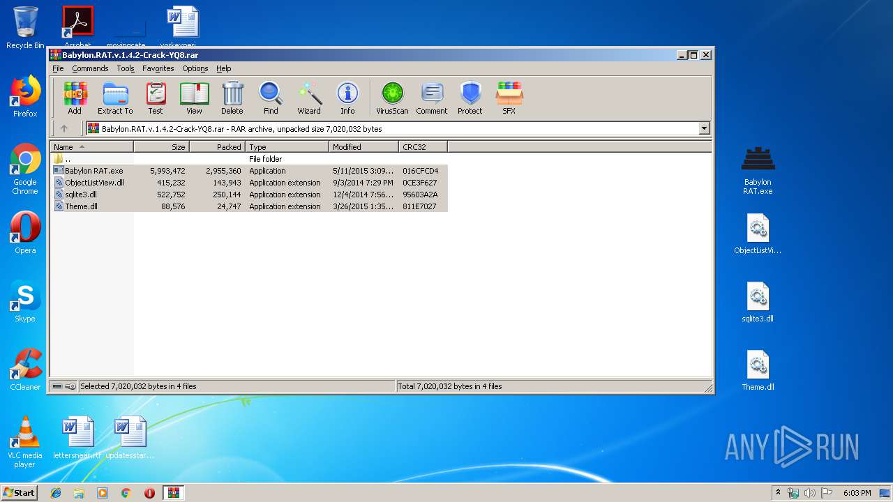
Task: Click the View file icon
Action: pos(194,98)
